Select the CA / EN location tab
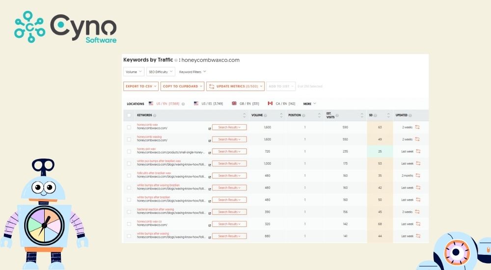The image size is (491, 270). coord(281,104)
